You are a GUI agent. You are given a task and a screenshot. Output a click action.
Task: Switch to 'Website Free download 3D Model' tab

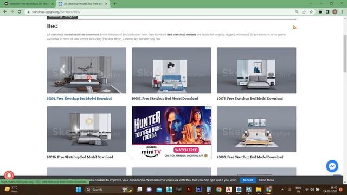coord(29,4)
